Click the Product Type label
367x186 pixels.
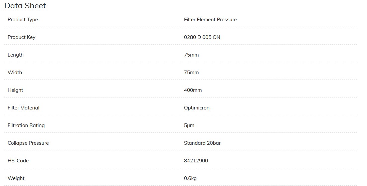[23, 20]
